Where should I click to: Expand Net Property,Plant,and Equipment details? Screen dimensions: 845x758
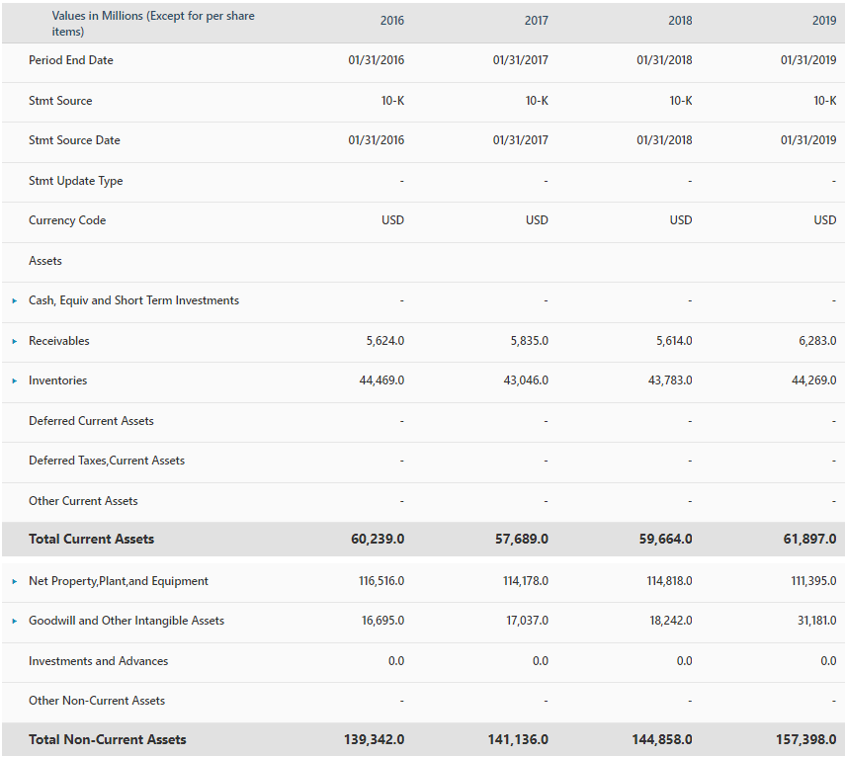pos(14,580)
